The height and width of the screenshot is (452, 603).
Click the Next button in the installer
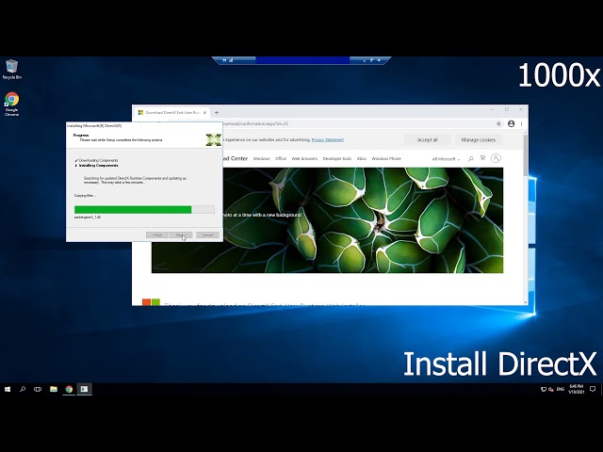pos(181,234)
